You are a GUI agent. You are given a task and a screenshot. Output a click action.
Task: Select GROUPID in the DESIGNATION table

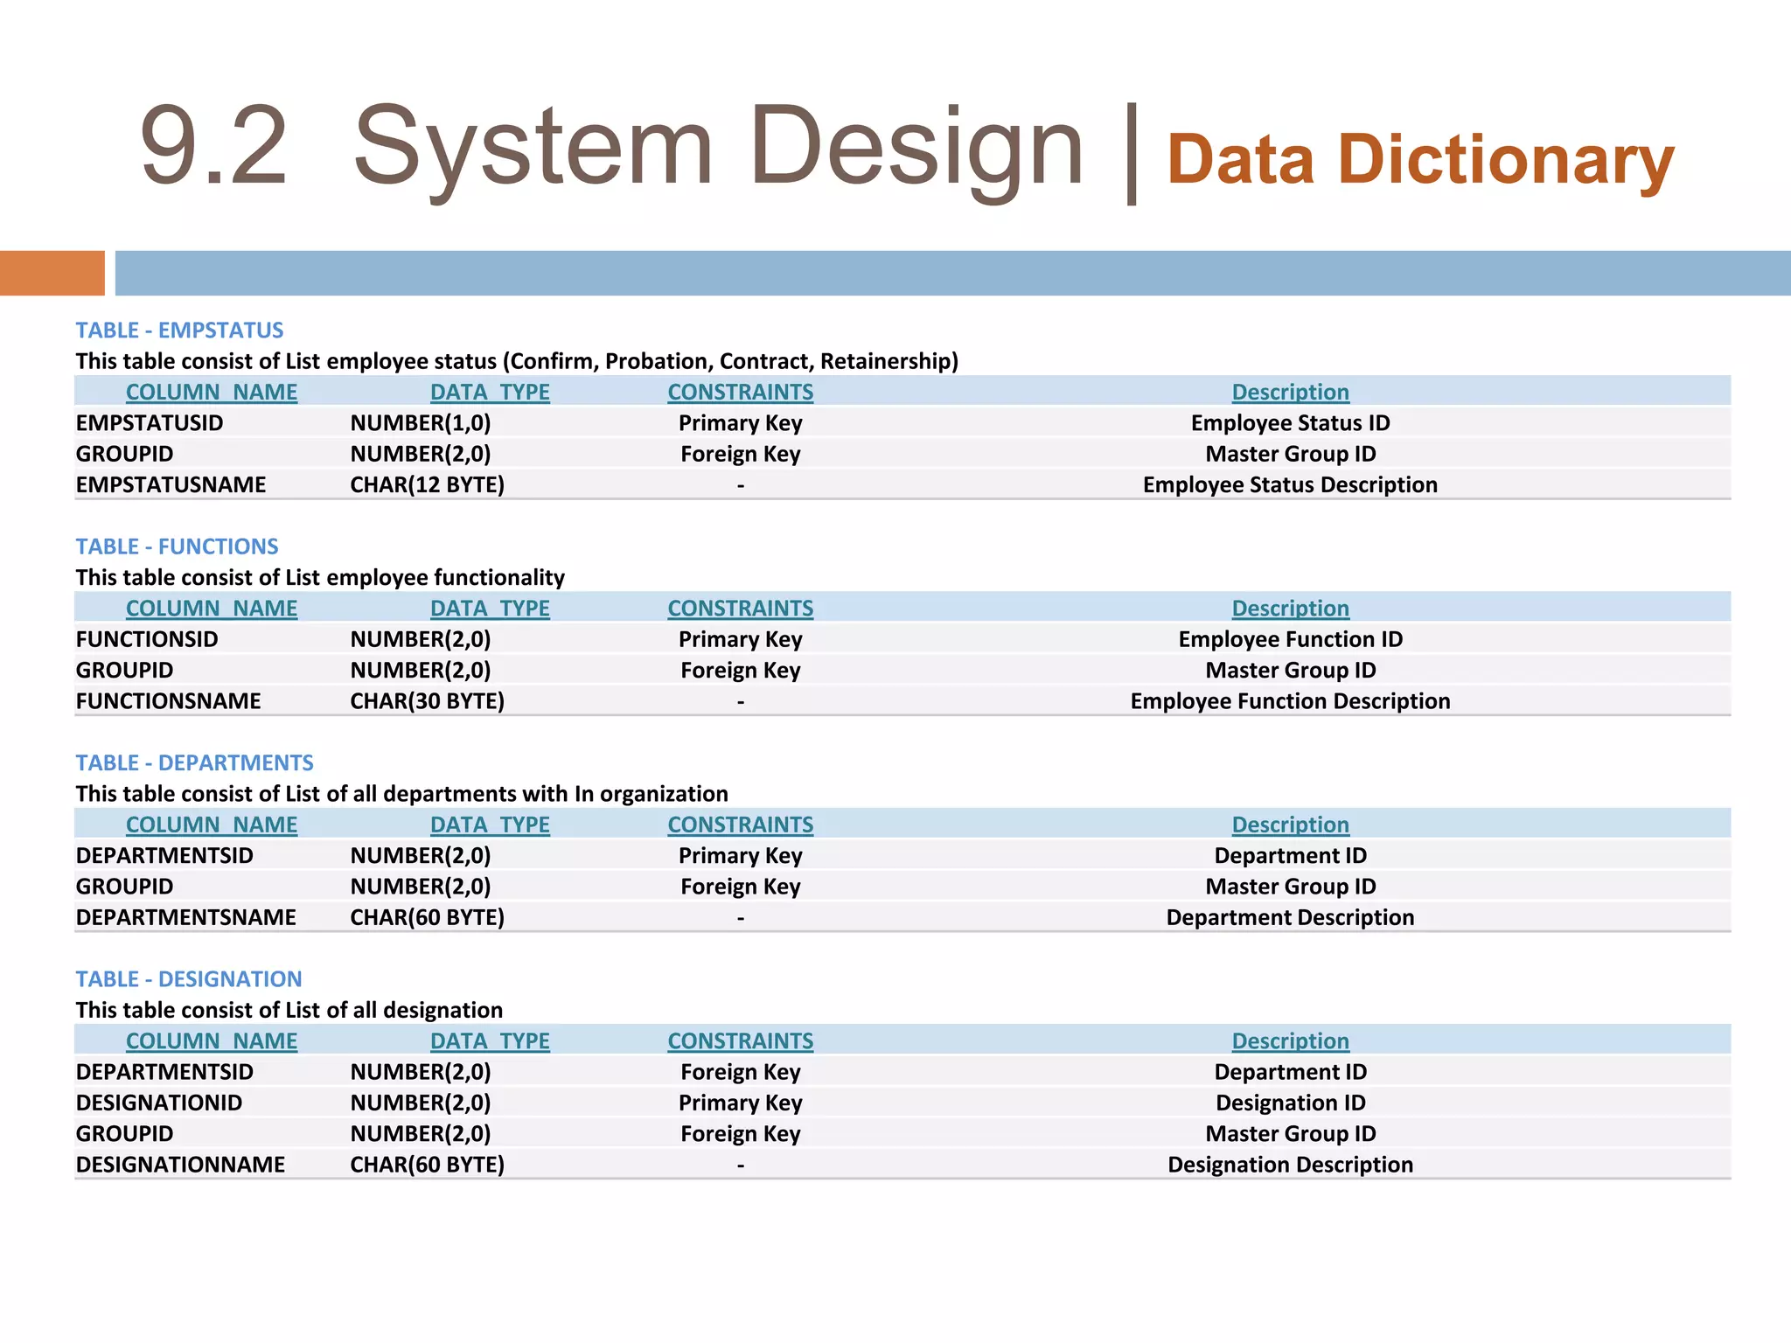pos(124,1133)
